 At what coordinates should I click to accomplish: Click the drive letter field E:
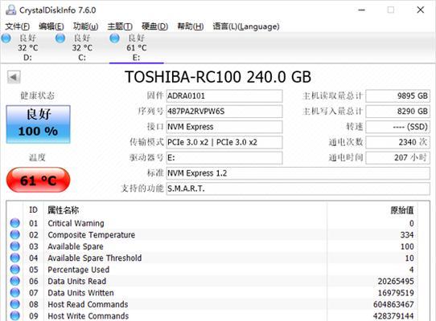pos(224,158)
